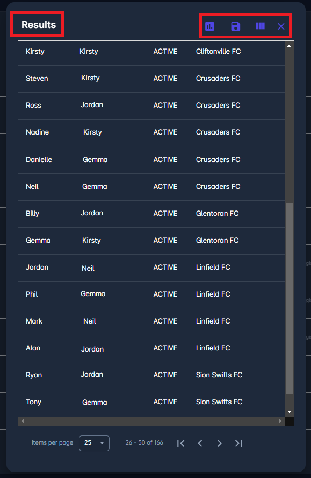311x478 pixels.
Task: Click the save icon between chart and columns icons
Action: (x=235, y=26)
